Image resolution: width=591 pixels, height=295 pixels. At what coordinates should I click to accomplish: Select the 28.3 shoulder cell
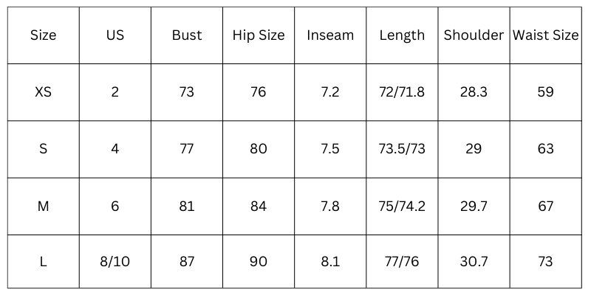[x=474, y=92]
